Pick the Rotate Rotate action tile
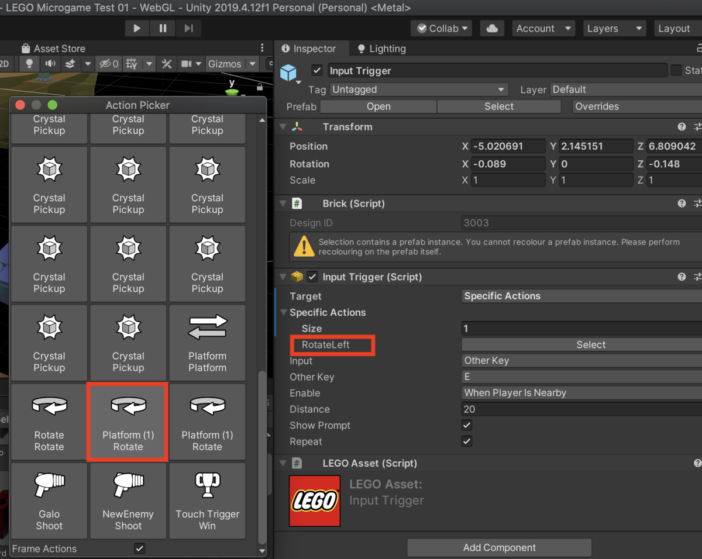The height and width of the screenshot is (559, 702). click(x=49, y=422)
